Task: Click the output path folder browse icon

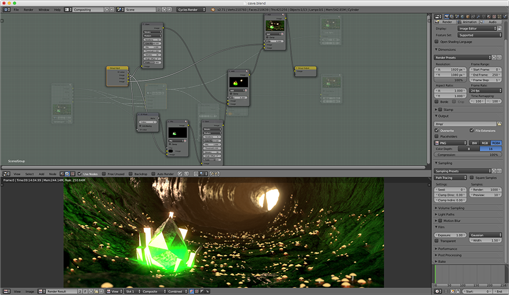Action: pyautogui.click(x=500, y=124)
